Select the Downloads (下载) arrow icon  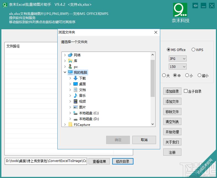pos(76,78)
